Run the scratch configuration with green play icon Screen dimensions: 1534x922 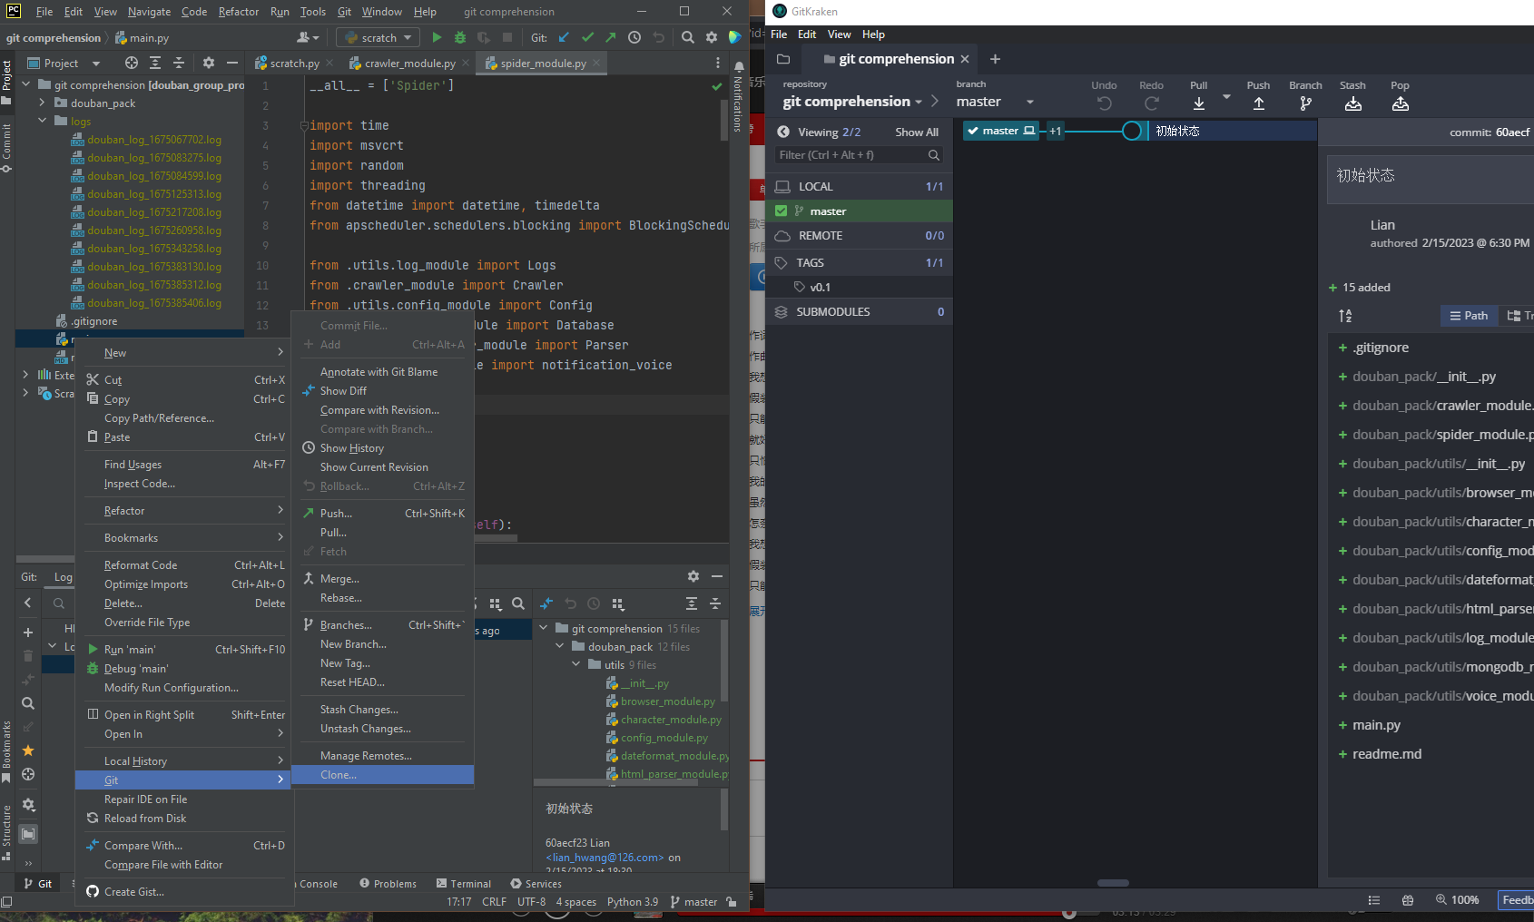(437, 37)
